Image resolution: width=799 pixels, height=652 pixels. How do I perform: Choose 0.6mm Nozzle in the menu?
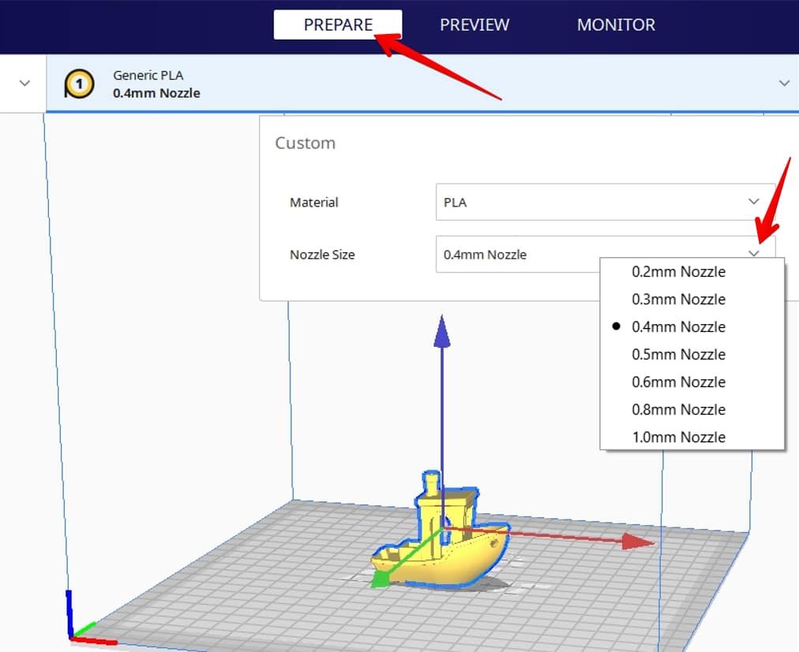tap(678, 382)
